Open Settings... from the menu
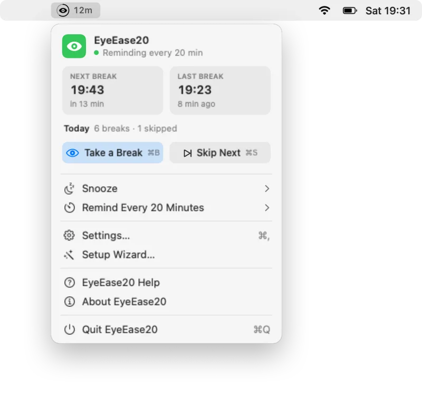This screenshot has width=422, height=396. pos(166,235)
